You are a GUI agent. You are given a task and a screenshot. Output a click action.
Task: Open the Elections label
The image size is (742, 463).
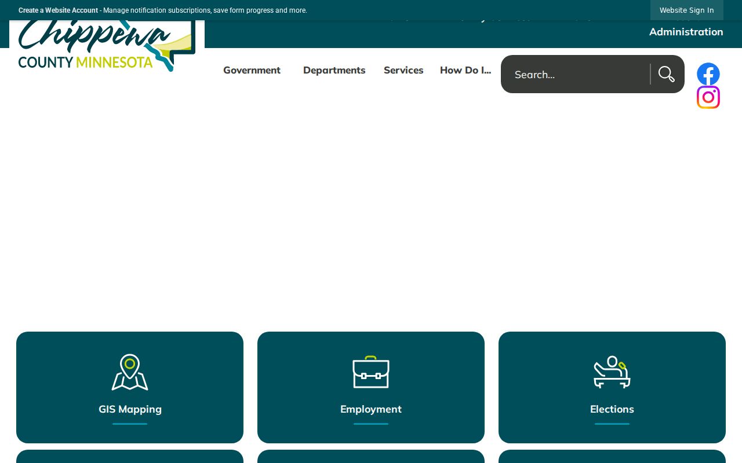coord(612,409)
